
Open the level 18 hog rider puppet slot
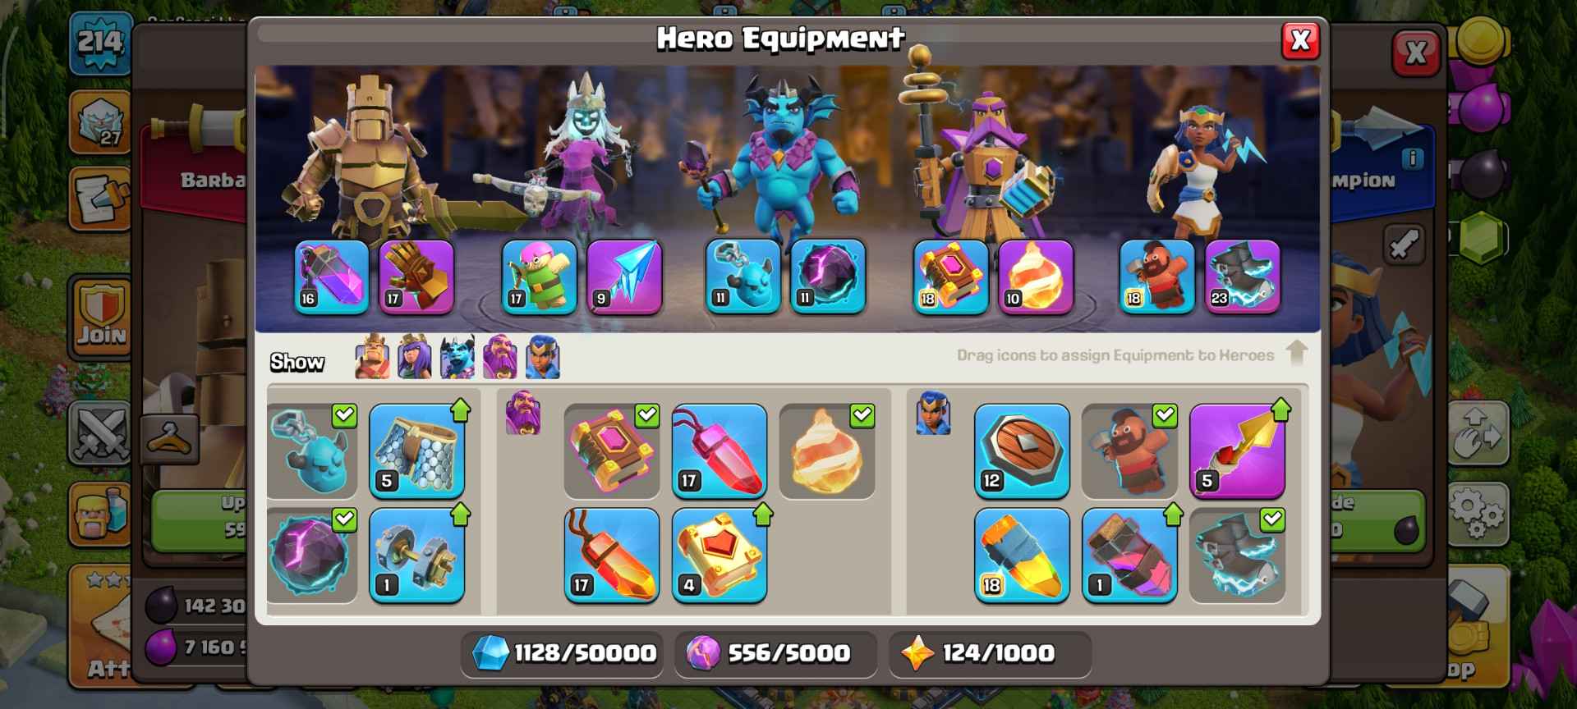coord(1157,277)
